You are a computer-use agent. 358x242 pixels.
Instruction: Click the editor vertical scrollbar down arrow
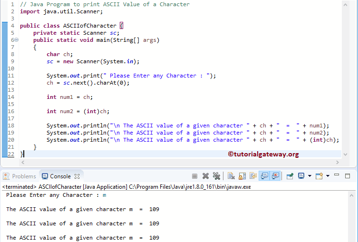(x=346, y=155)
